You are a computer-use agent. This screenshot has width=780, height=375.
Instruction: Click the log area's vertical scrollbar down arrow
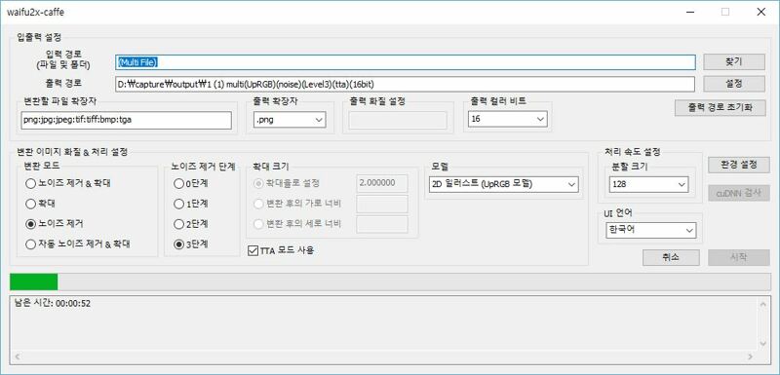pos(764,344)
